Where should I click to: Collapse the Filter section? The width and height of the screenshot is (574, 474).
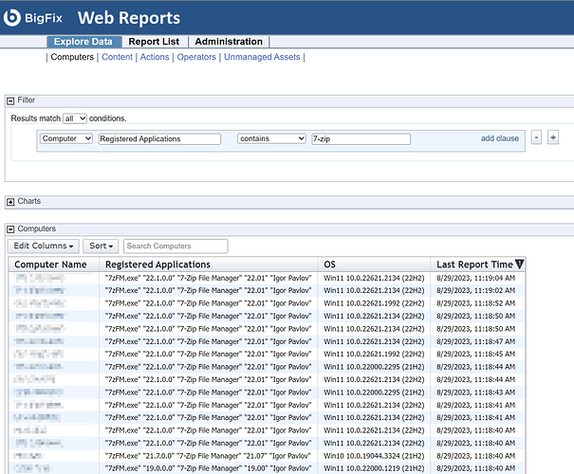(10, 100)
